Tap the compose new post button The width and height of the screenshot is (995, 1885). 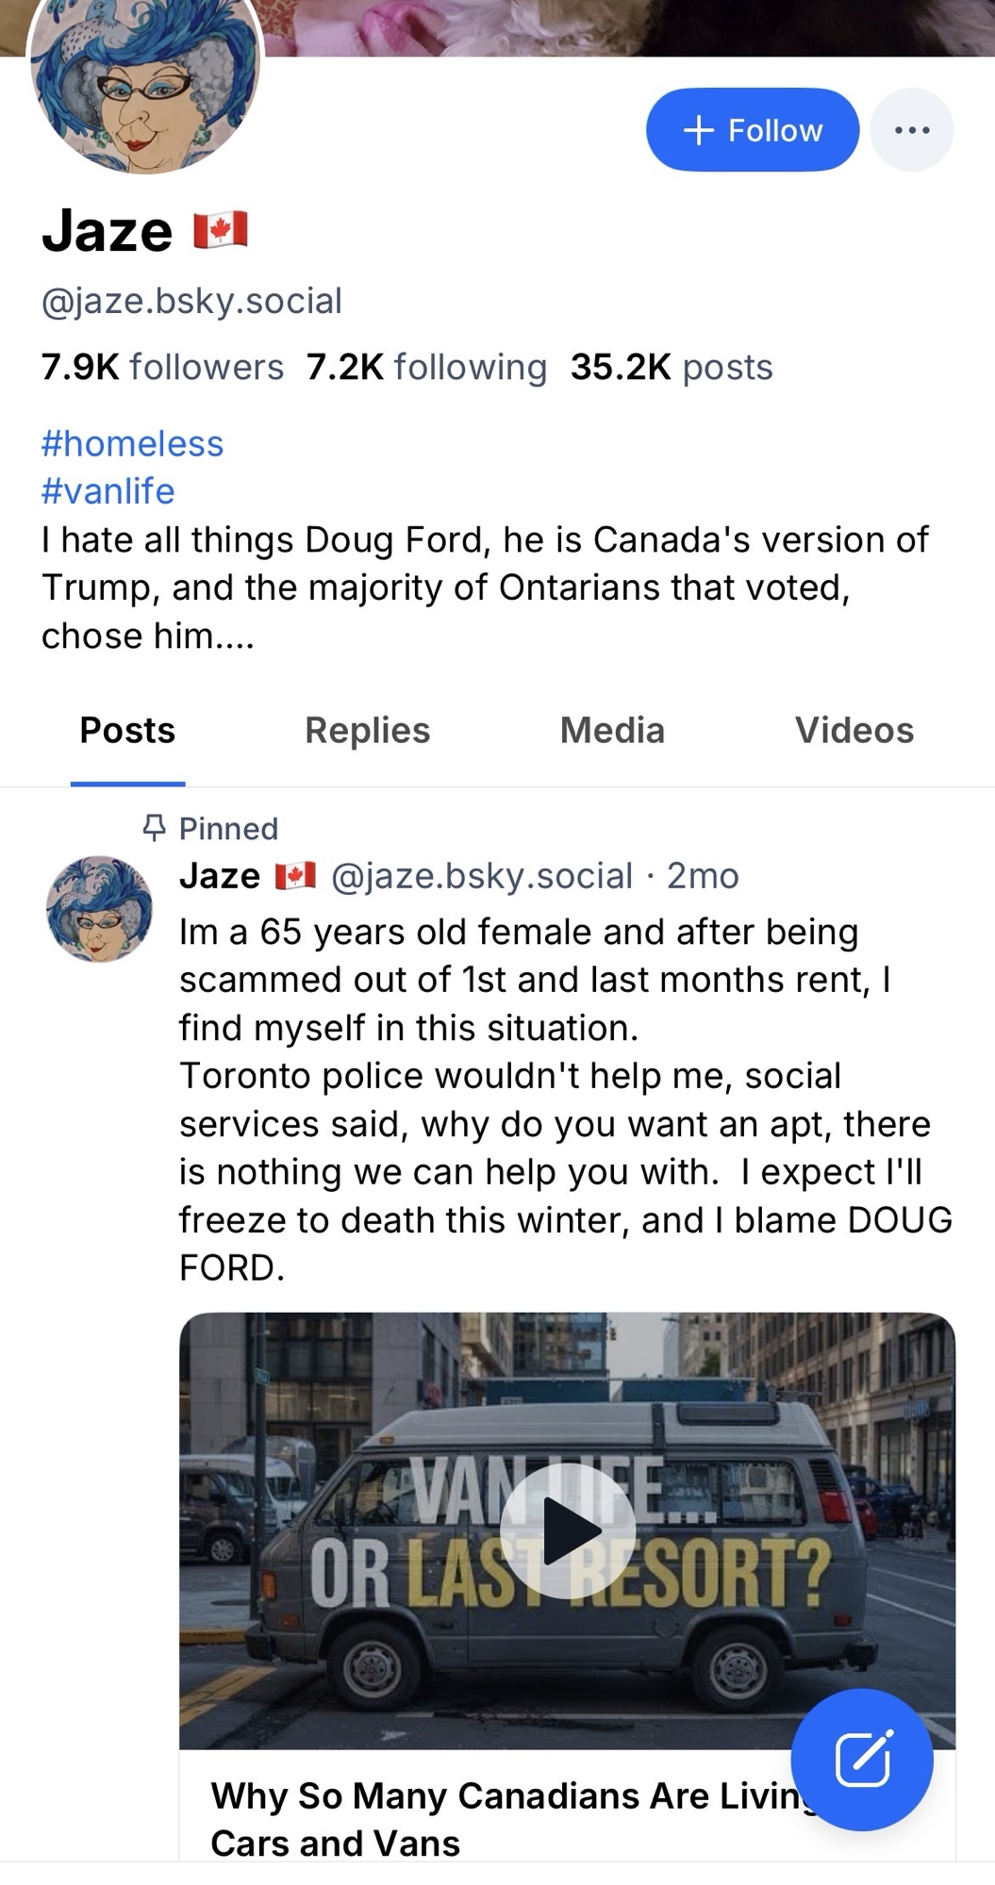click(x=861, y=1759)
